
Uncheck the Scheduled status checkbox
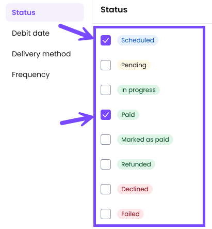pyautogui.click(x=106, y=40)
